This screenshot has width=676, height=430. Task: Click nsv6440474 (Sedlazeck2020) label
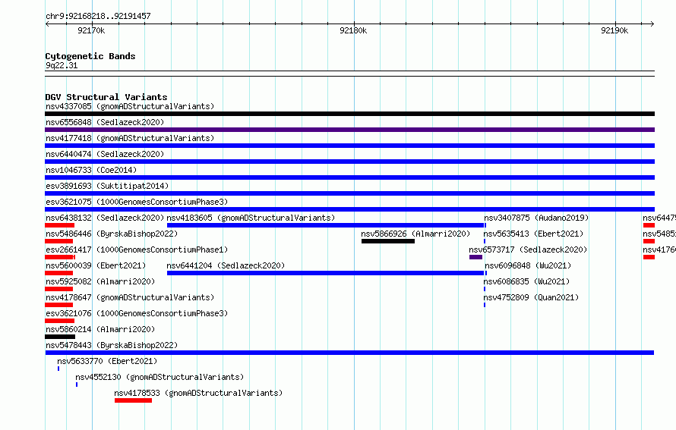(105, 154)
